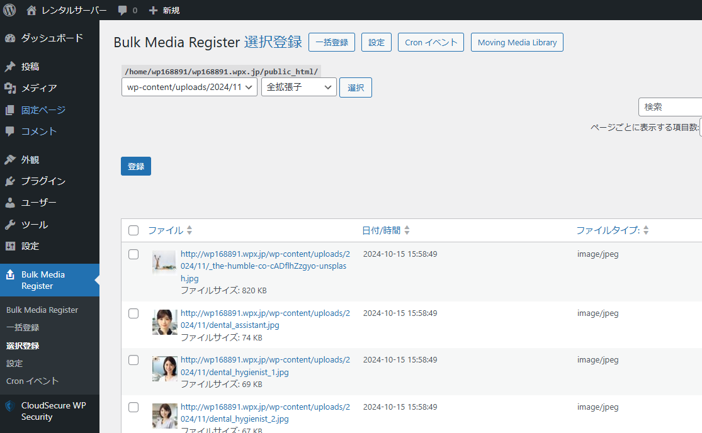Open the メディア media icon in sidebar
The image size is (702, 433).
10,88
